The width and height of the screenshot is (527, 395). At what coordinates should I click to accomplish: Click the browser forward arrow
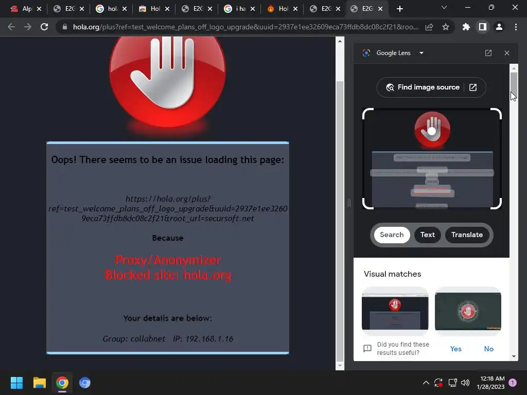click(x=28, y=27)
